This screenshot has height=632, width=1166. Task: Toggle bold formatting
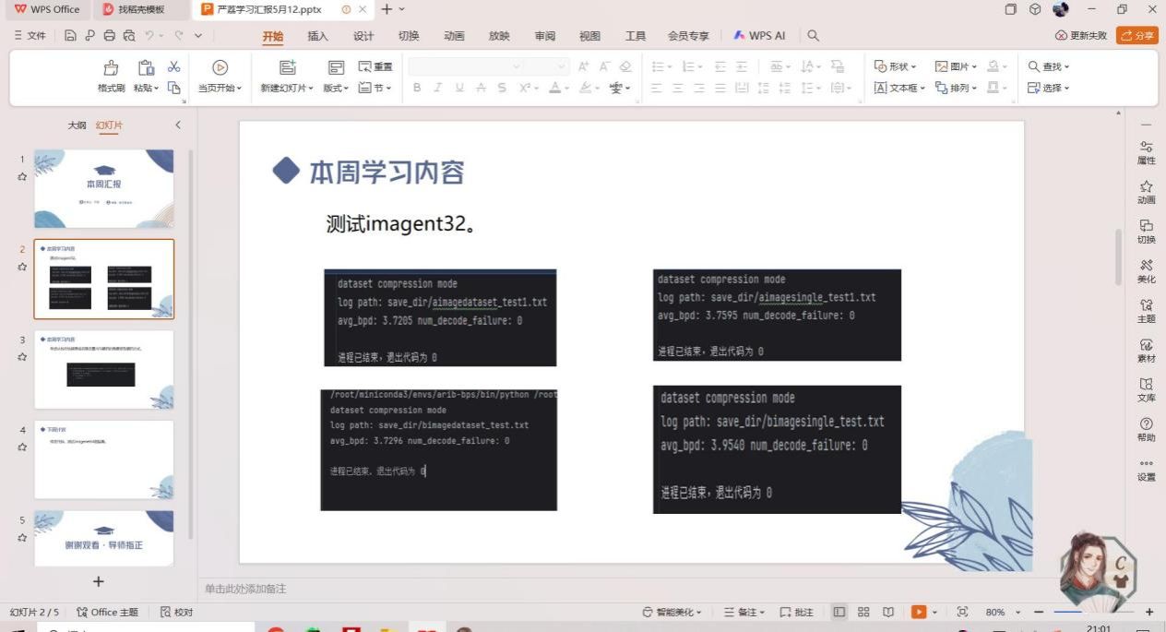pyautogui.click(x=417, y=88)
